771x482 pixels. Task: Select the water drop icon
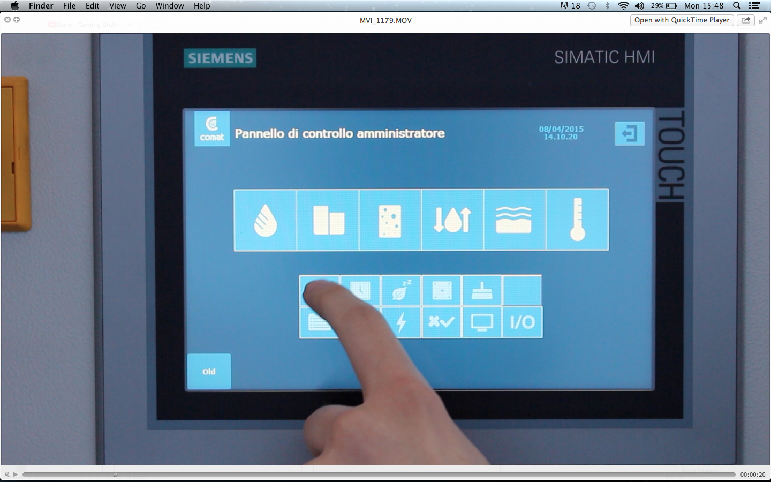(266, 220)
